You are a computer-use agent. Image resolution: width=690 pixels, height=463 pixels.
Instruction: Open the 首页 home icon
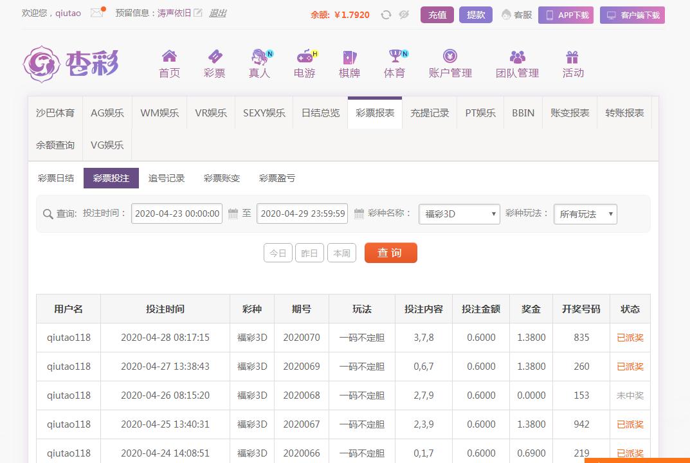click(x=169, y=57)
